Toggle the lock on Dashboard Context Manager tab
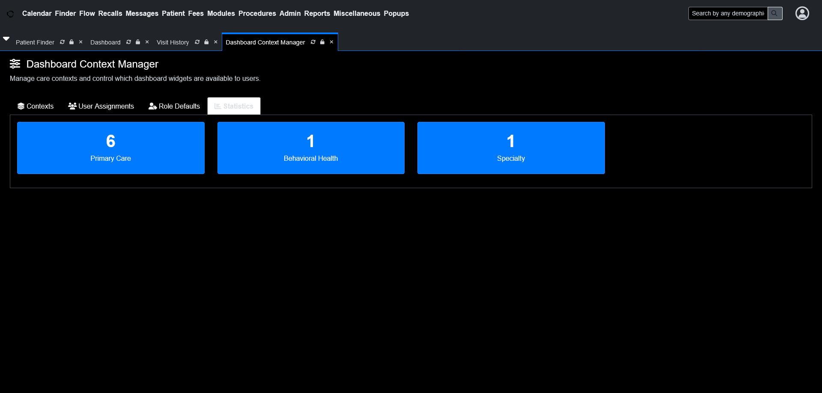The height and width of the screenshot is (393, 822). pyautogui.click(x=322, y=42)
